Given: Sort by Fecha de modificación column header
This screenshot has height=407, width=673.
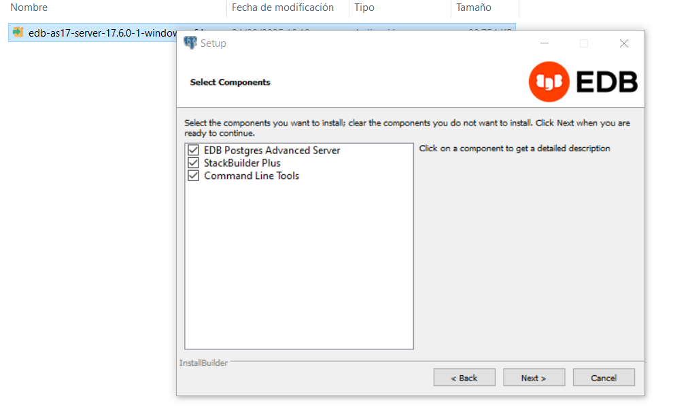Looking at the screenshot, I should tap(283, 7).
